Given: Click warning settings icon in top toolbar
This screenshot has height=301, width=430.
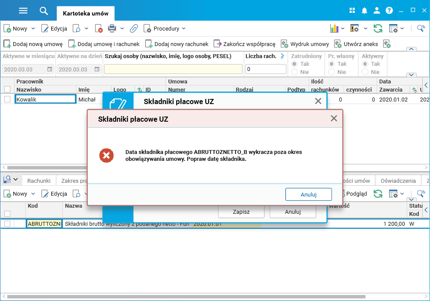Looking at the screenshot, I should 354,28.
